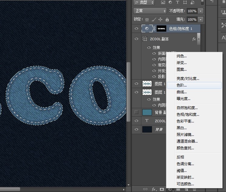This screenshot has width=226, height=192.
Task: Click the add layer mask icon
Action: [162, 189]
